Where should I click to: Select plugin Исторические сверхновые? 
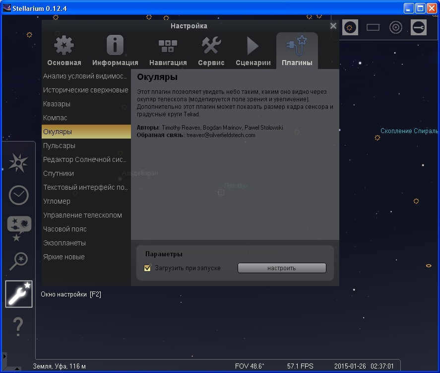tap(86, 90)
